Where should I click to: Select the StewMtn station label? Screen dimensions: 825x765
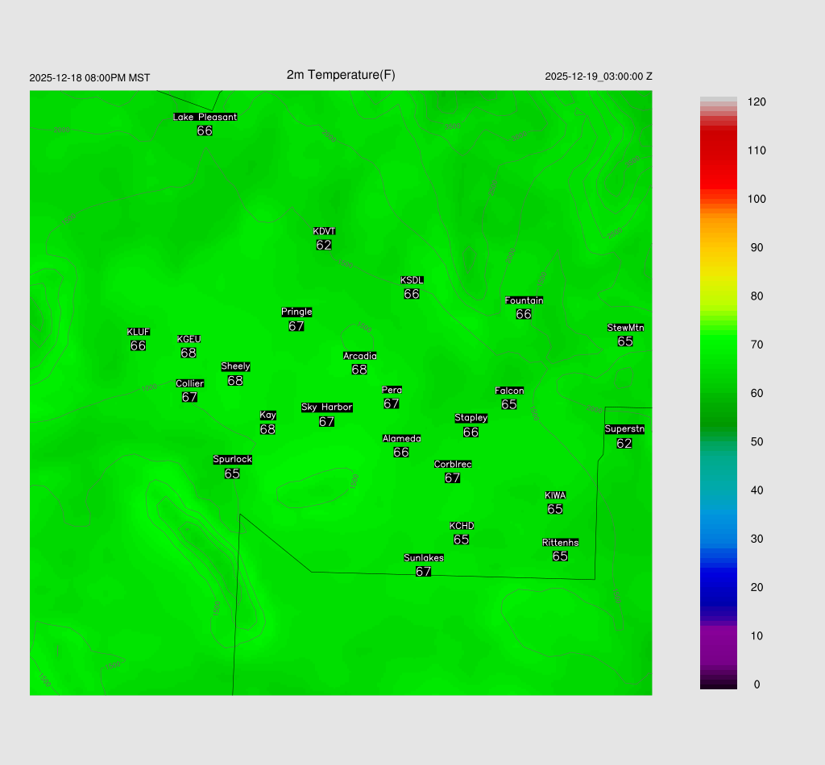click(625, 328)
